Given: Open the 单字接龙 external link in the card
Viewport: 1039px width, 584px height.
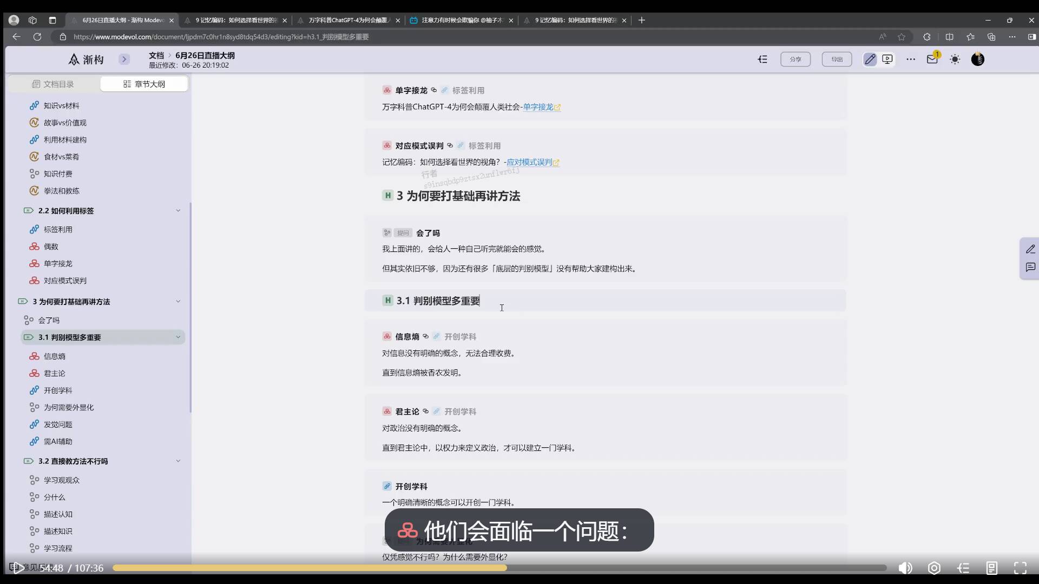Looking at the screenshot, I should tap(542, 107).
